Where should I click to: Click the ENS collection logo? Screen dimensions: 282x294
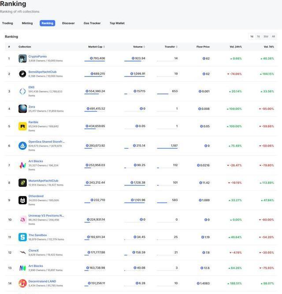[x=22, y=91]
